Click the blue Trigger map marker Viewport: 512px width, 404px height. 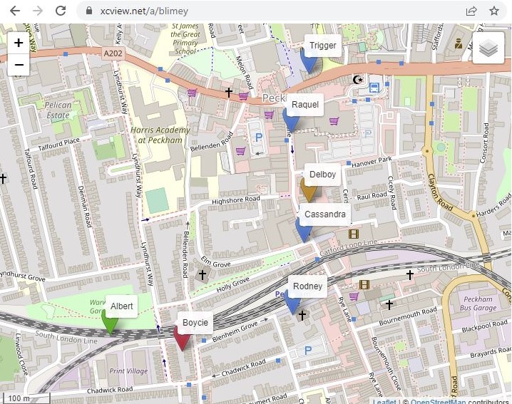(x=309, y=61)
